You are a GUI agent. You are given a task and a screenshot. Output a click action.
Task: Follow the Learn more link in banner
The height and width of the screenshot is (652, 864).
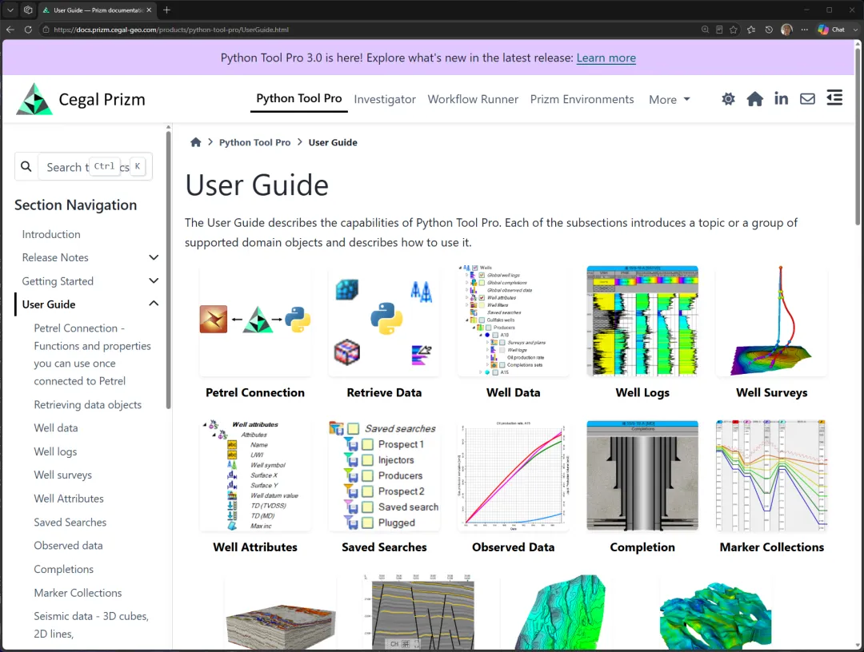click(x=606, y=58)
